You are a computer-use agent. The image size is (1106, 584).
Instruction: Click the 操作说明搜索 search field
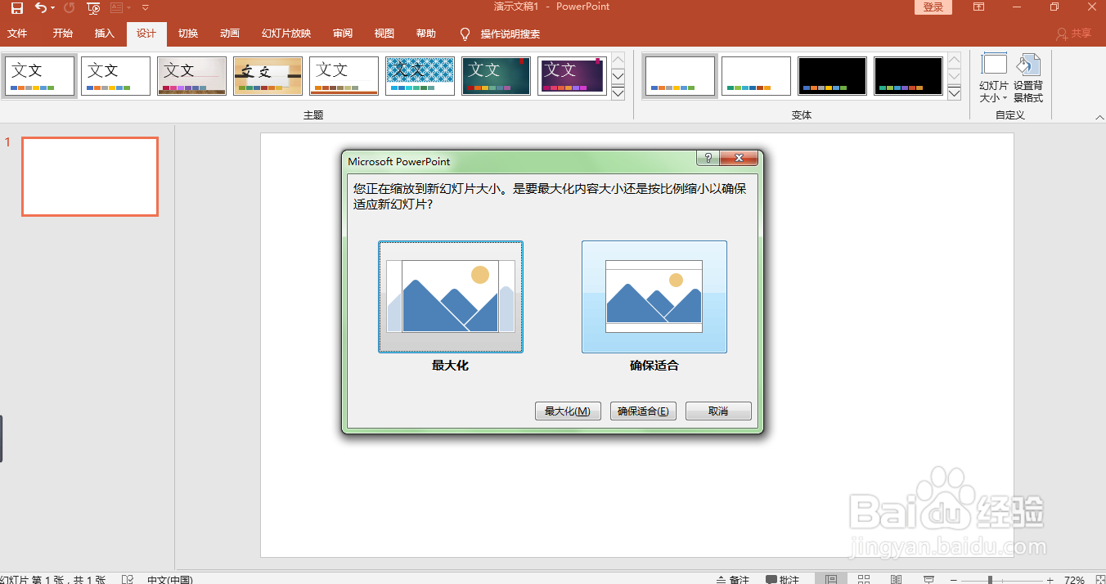(x=510, y=34)
